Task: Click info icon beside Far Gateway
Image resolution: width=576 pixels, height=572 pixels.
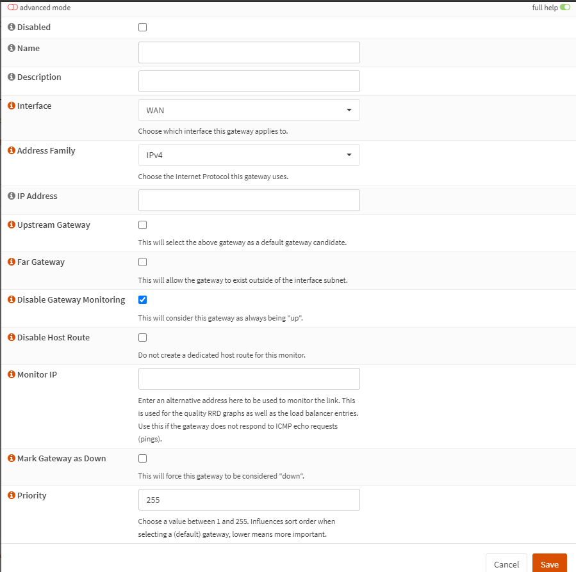Action: pos(12,262)
